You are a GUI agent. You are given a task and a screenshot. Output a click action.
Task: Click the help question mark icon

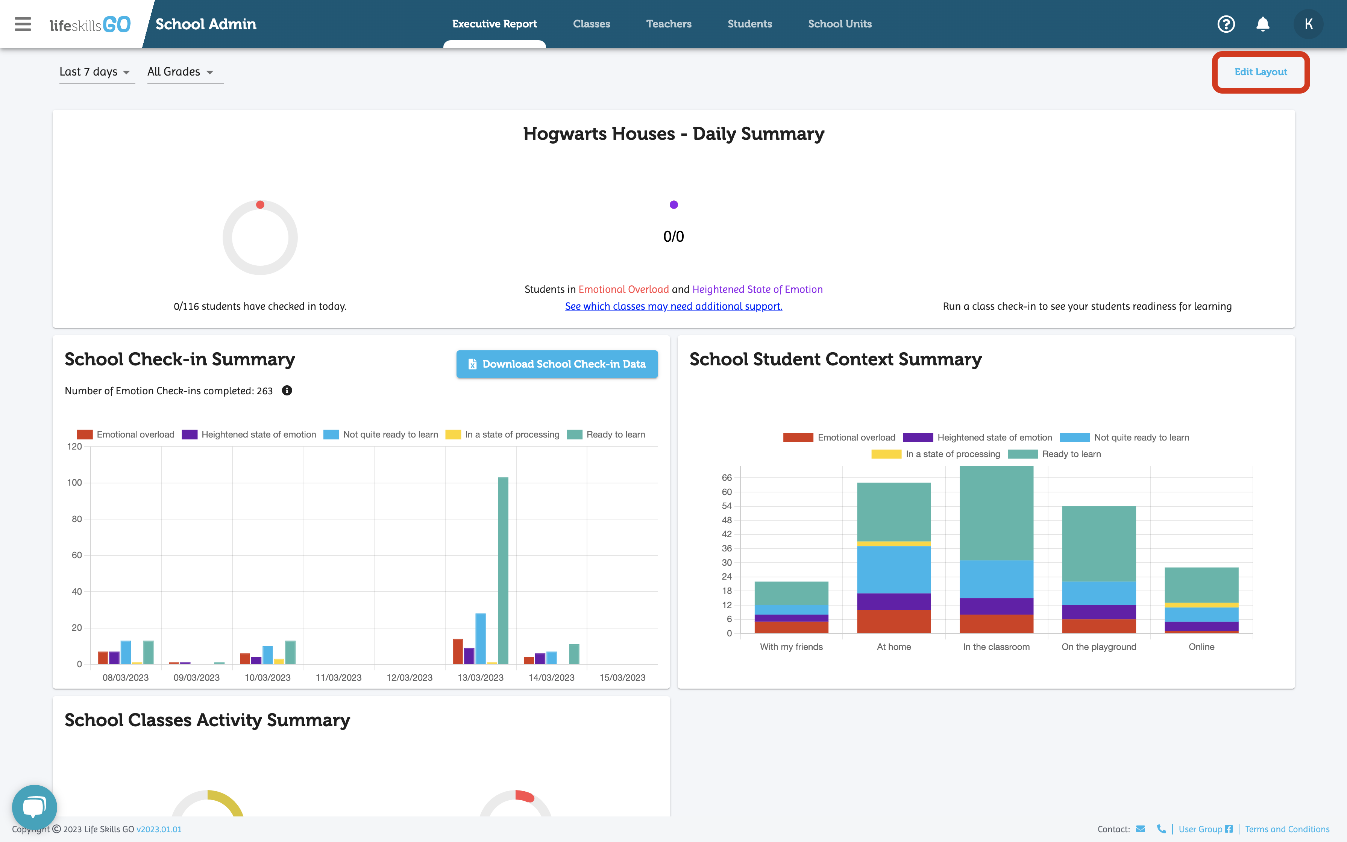1226,24
